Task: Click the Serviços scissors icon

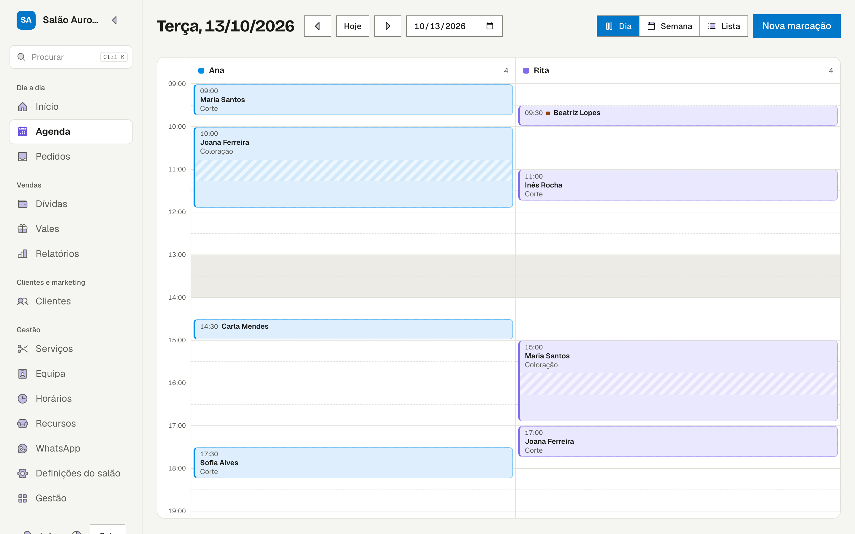Action: (23, 349)
